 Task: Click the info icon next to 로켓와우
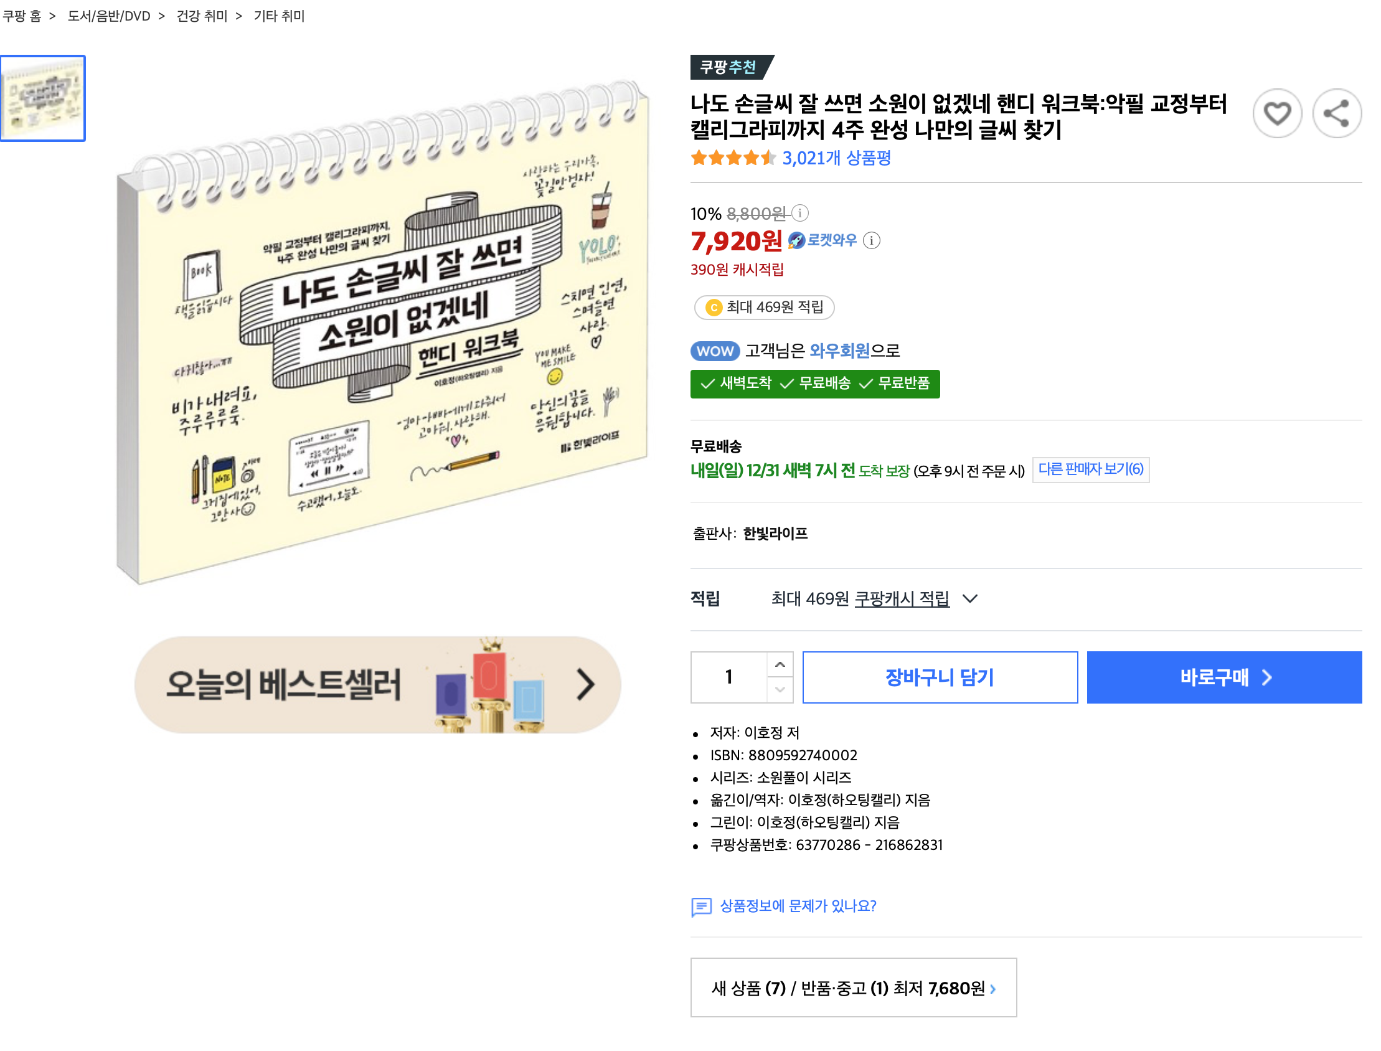pos(870,240)
